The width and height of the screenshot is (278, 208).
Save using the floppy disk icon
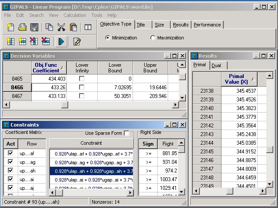pos(34,27)
